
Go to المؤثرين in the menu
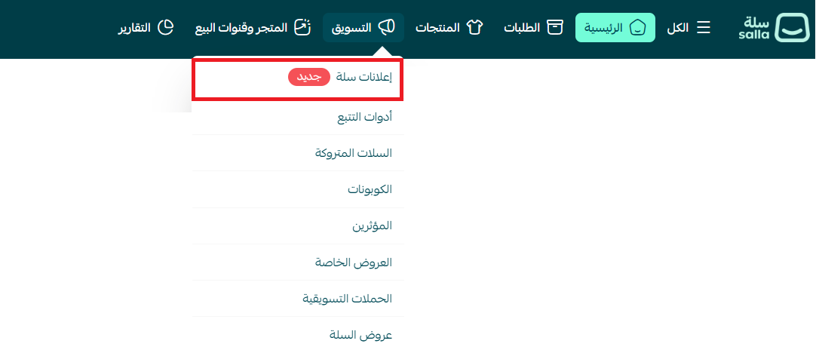click(373, 226)
